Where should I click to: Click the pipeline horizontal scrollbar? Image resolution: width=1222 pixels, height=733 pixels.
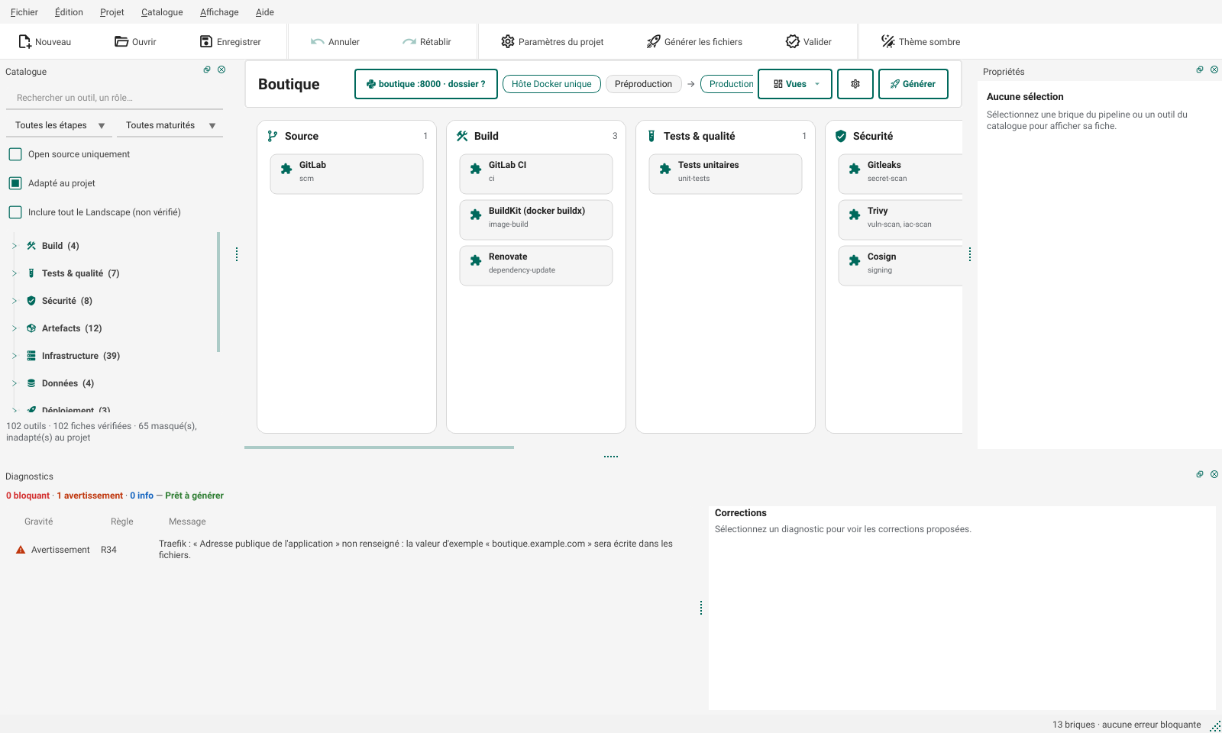[x=379, y=447]
